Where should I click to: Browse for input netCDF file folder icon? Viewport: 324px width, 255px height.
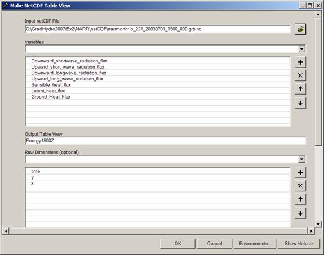300,29
